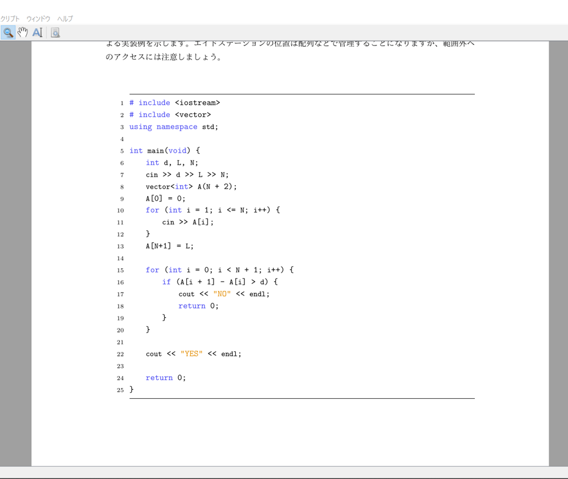Image resolution: width=568 pixels, height=479 pixels.
Task: Select the magnifying glass zoom tool
Action: (8, 32)
